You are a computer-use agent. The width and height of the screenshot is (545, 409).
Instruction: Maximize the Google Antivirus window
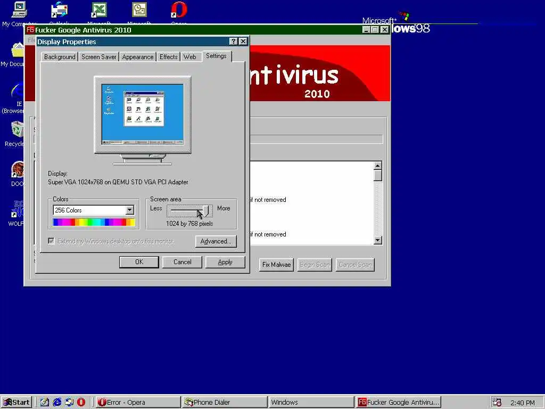(375, 30)
